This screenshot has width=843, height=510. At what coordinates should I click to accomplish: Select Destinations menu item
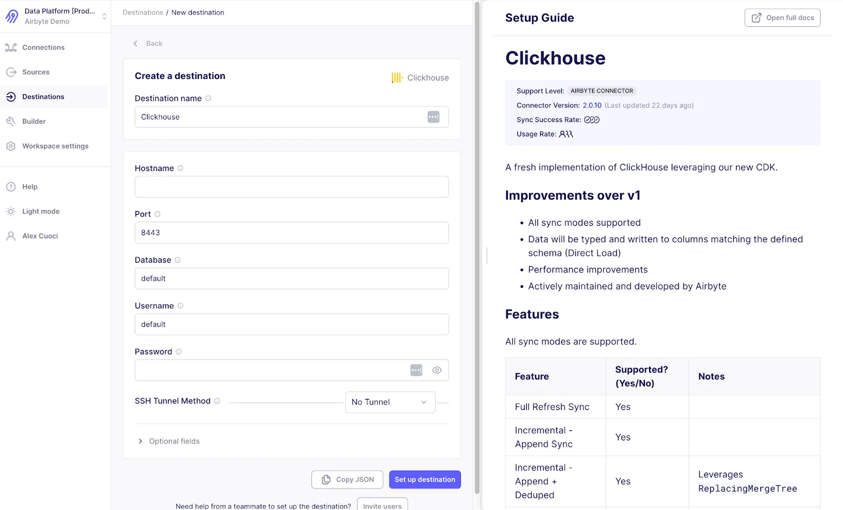[43, 97]
